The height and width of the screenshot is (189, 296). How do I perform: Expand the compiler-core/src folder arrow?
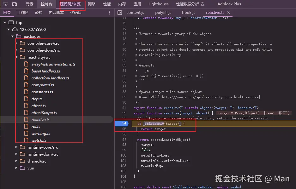coord(16,43)
